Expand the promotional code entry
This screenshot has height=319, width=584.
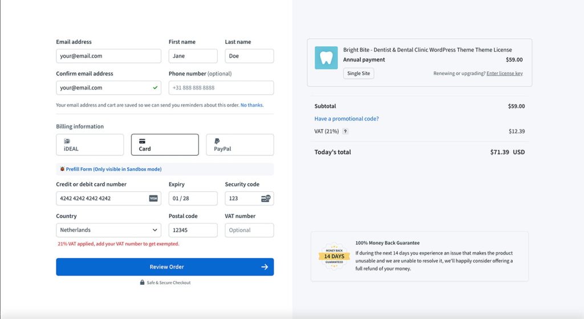[x=346, y=119]
